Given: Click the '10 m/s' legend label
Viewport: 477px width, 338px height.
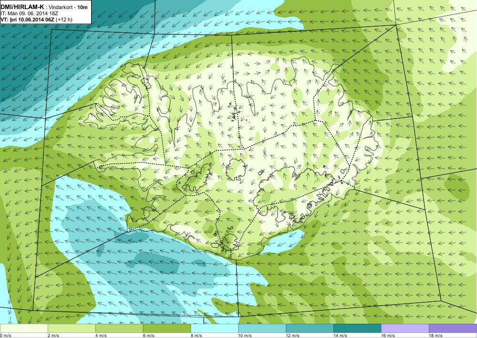Looking at the screenshot, I should pos(245,335).
